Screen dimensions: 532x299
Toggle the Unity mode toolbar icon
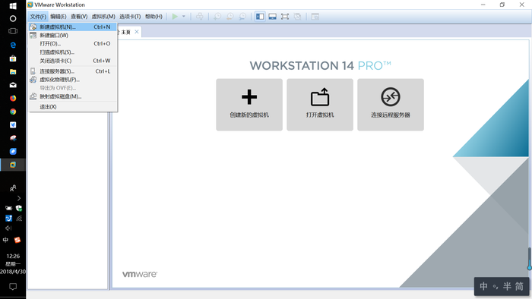point(298,16)
